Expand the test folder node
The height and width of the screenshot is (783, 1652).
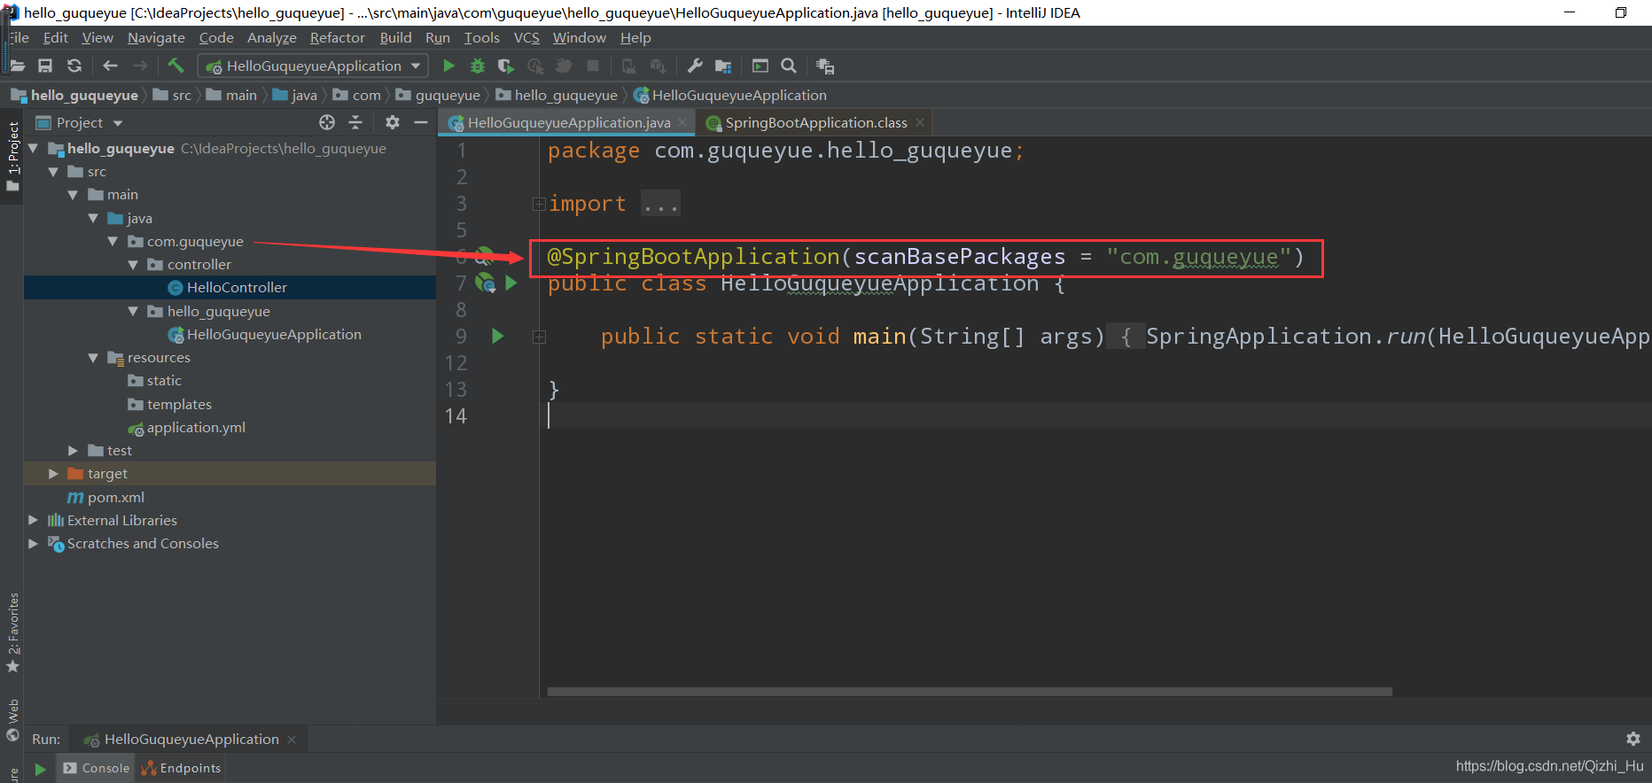(x=73, y=451)
